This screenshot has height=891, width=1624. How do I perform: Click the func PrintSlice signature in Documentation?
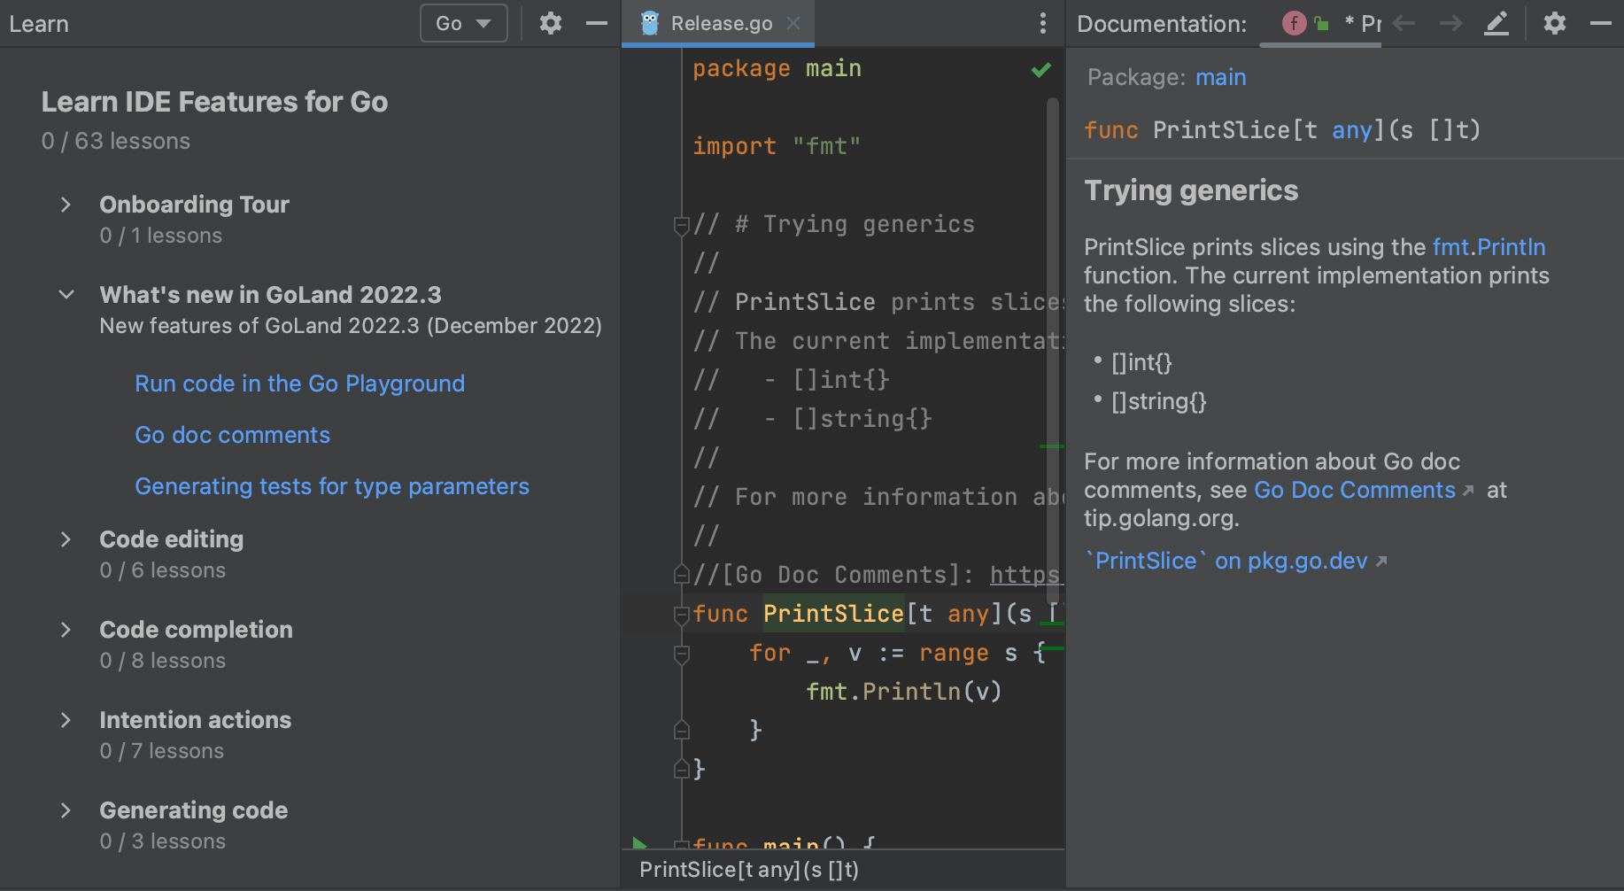(1282, 130)
